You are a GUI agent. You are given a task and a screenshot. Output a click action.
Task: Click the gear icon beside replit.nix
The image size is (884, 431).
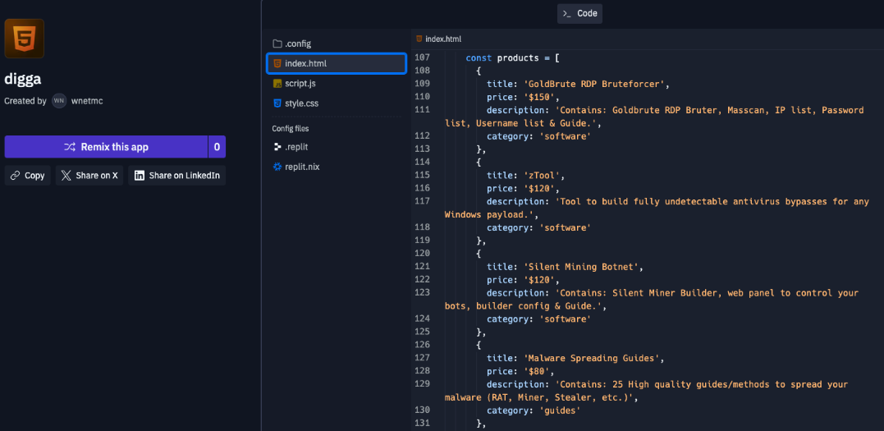pos(277,167)
